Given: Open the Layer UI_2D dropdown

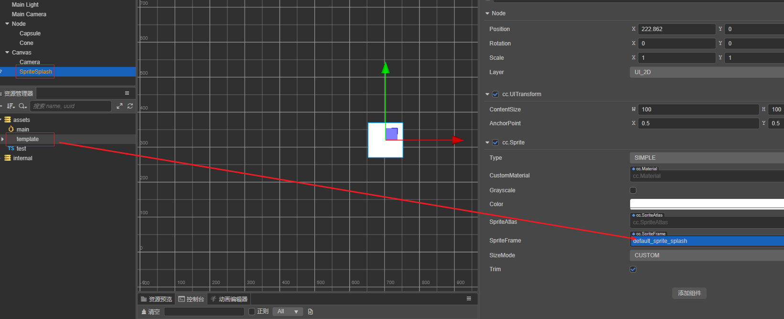Looking at the screenshot, I should coord(707,72).
